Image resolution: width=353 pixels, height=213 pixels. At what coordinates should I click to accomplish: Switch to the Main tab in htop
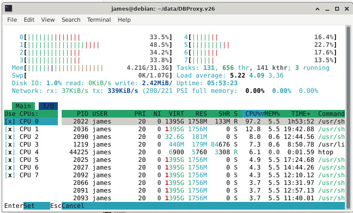click(23, 106)
